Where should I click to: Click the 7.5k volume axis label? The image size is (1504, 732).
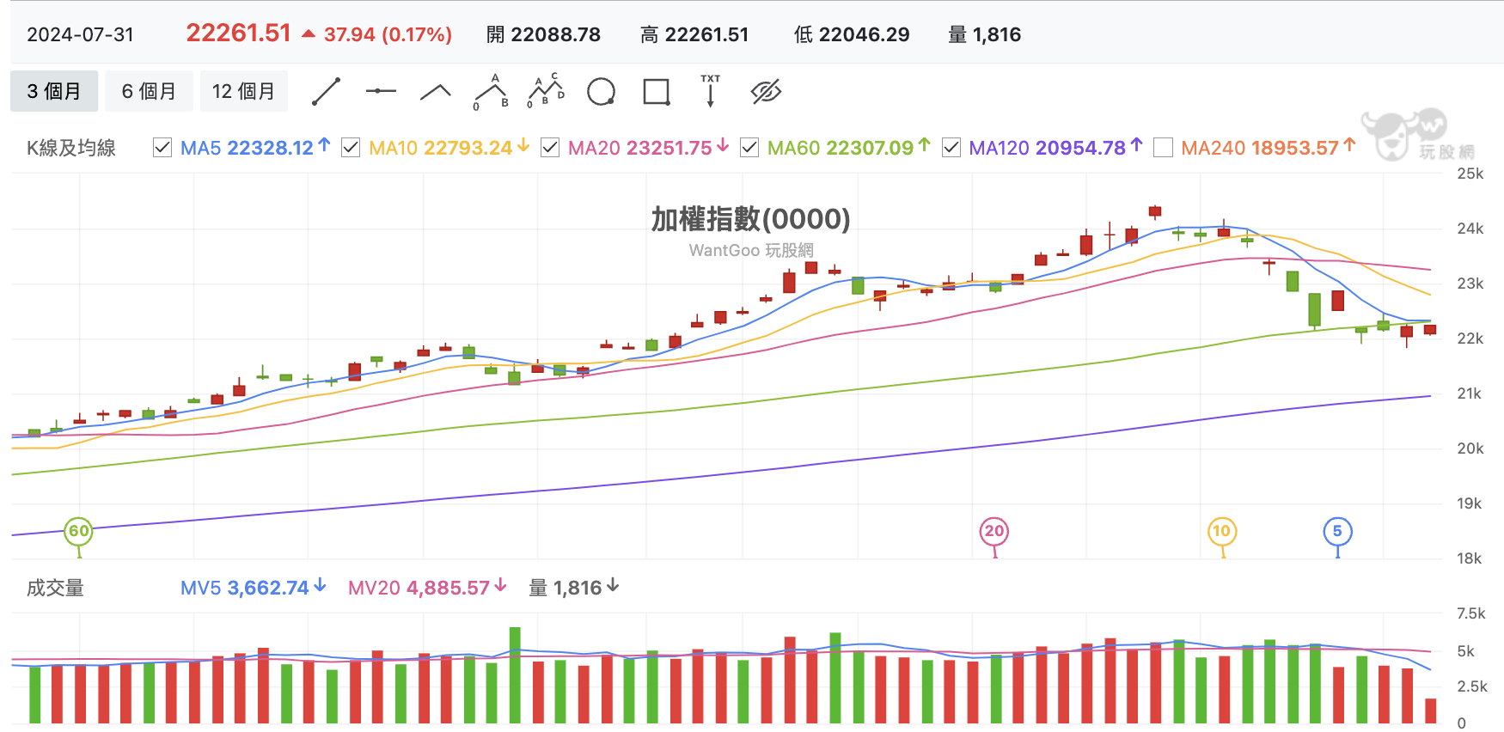[1470, 613]
